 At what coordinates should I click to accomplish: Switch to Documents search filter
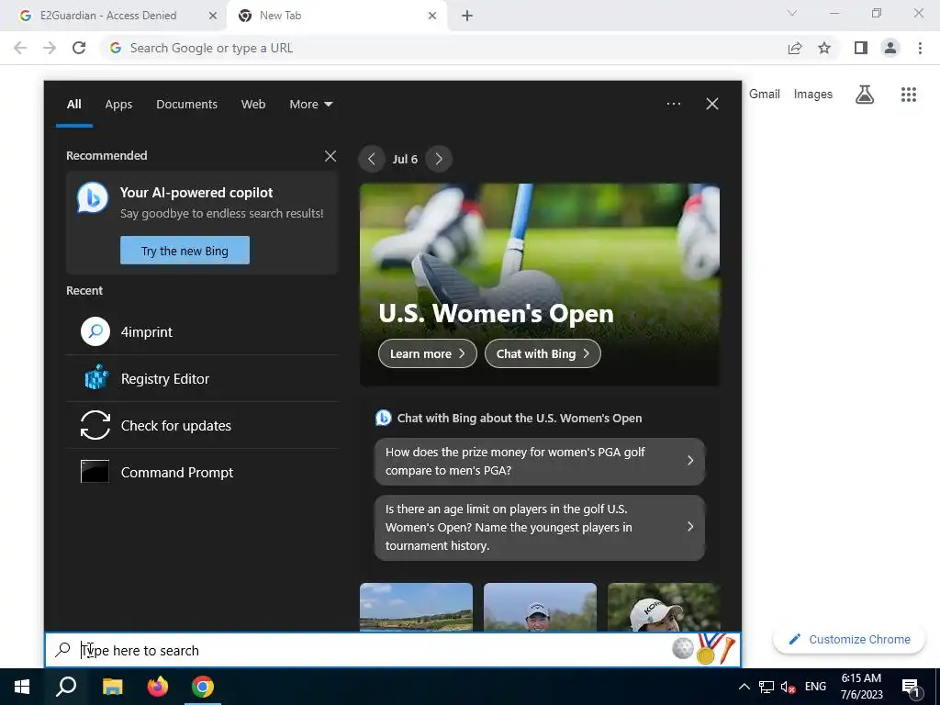187,105
